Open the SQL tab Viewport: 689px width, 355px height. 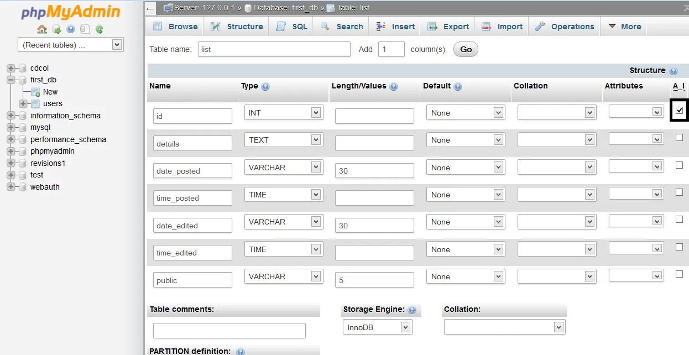click(x=291, y=27)
